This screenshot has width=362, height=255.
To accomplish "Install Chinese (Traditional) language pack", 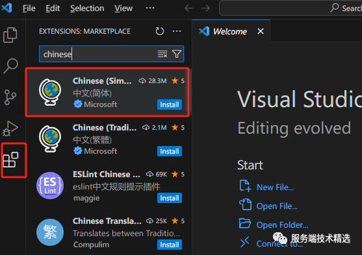I will pos(170,151).
